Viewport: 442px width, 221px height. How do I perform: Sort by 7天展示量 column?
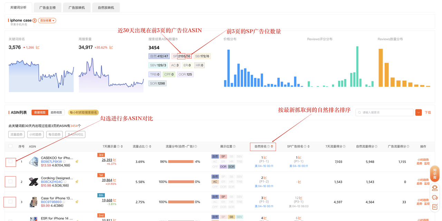pos(122,146)
